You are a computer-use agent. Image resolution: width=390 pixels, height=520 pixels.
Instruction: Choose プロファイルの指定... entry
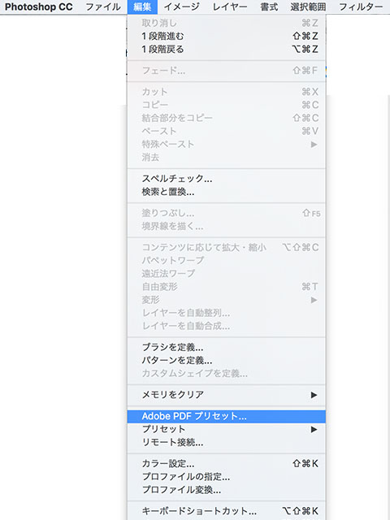(227, 477)
